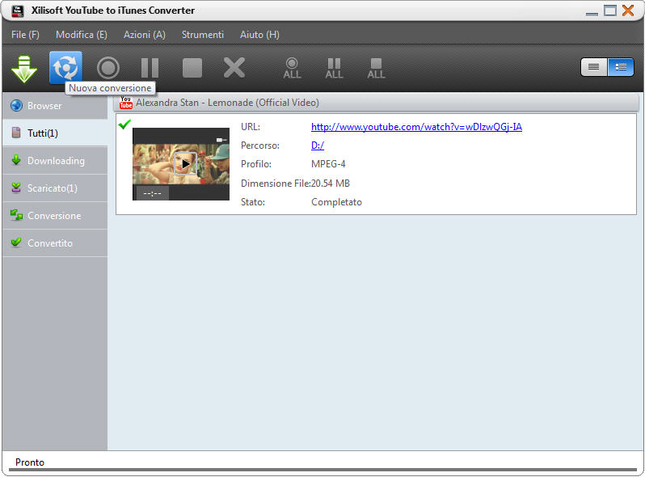Show the Conversione sidebar list
The height and width of the screenshot is (477, 645).
[x=55, y=216]
